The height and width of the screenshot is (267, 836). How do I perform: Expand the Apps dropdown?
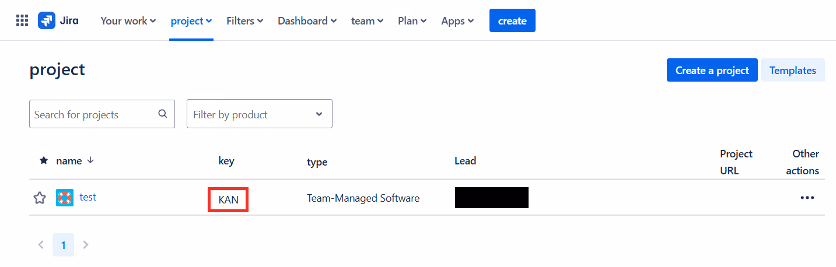click(x=457, y=21)
